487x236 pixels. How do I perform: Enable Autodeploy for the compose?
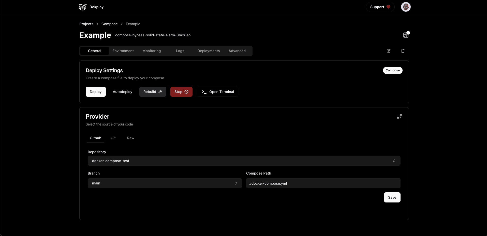point(122,91)
